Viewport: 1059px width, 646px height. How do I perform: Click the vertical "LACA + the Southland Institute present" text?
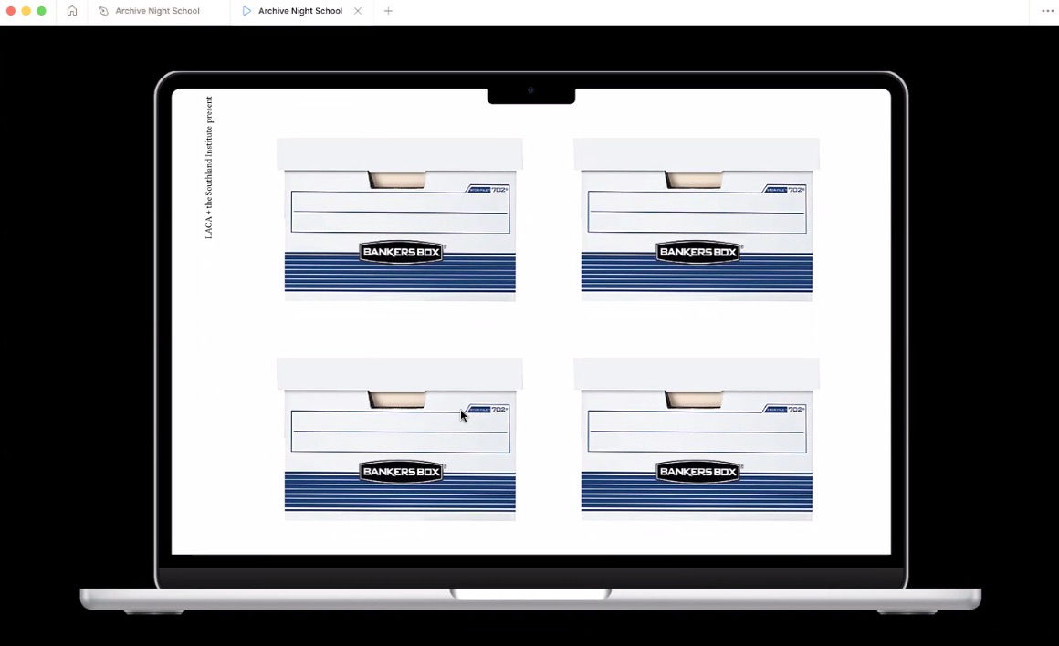209,167
